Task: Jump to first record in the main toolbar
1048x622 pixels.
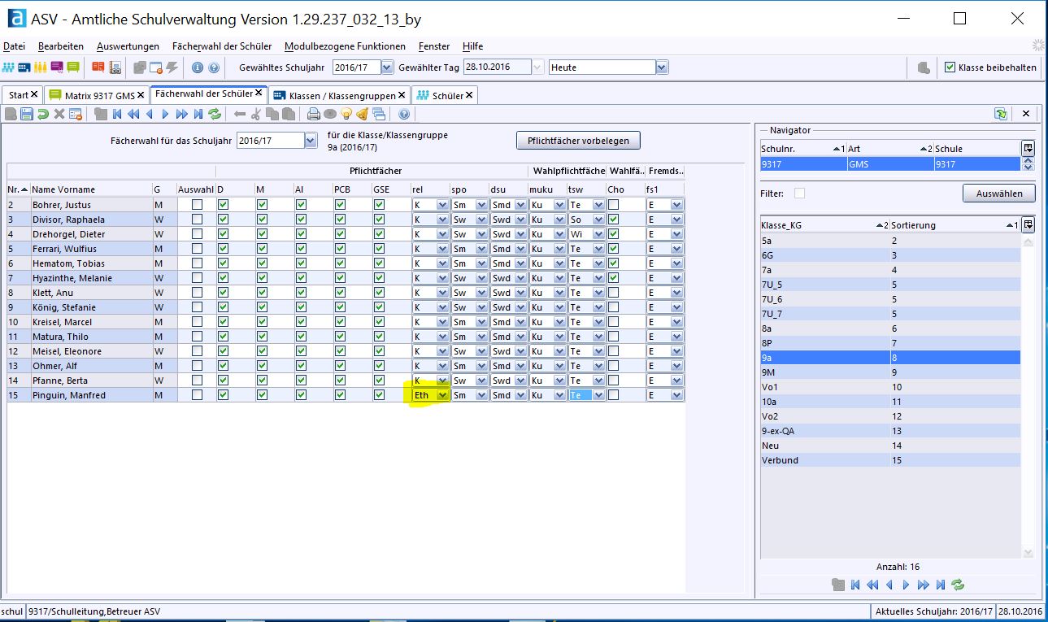Action: point(118,115)
